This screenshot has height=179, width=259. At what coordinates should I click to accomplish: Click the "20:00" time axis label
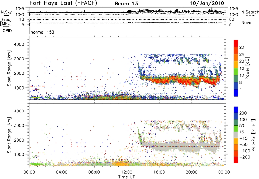[x=192, y=172]
